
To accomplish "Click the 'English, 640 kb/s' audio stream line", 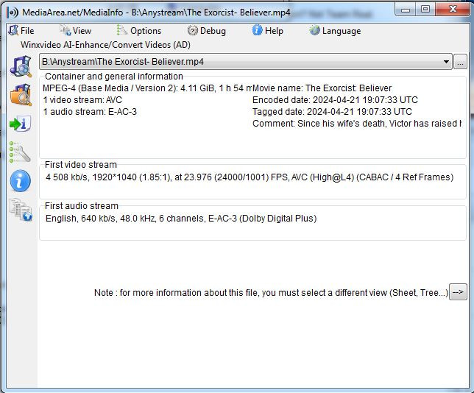I will [x=181, y=219].
